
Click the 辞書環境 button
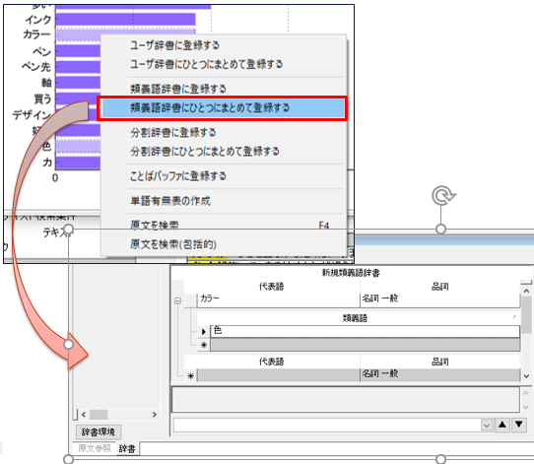[99, 432]
